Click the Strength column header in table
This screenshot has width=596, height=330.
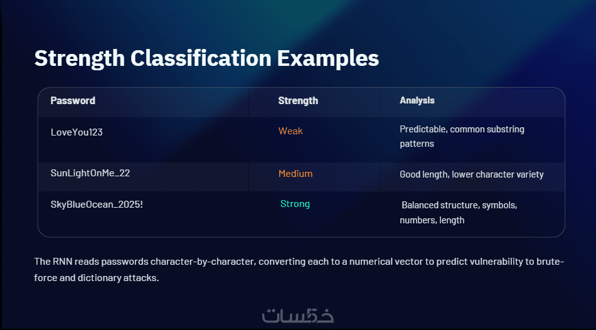coord(298,100)
